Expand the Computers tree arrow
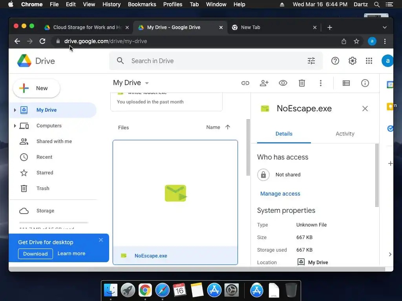Screen dimensions: 402x301 (x=15, y=126)
